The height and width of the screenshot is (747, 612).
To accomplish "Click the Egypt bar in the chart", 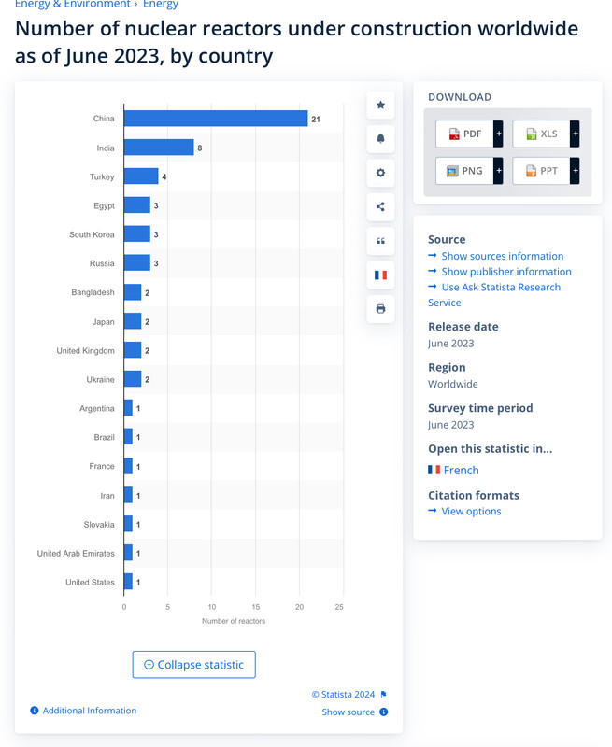I will (x=137, y=204).
